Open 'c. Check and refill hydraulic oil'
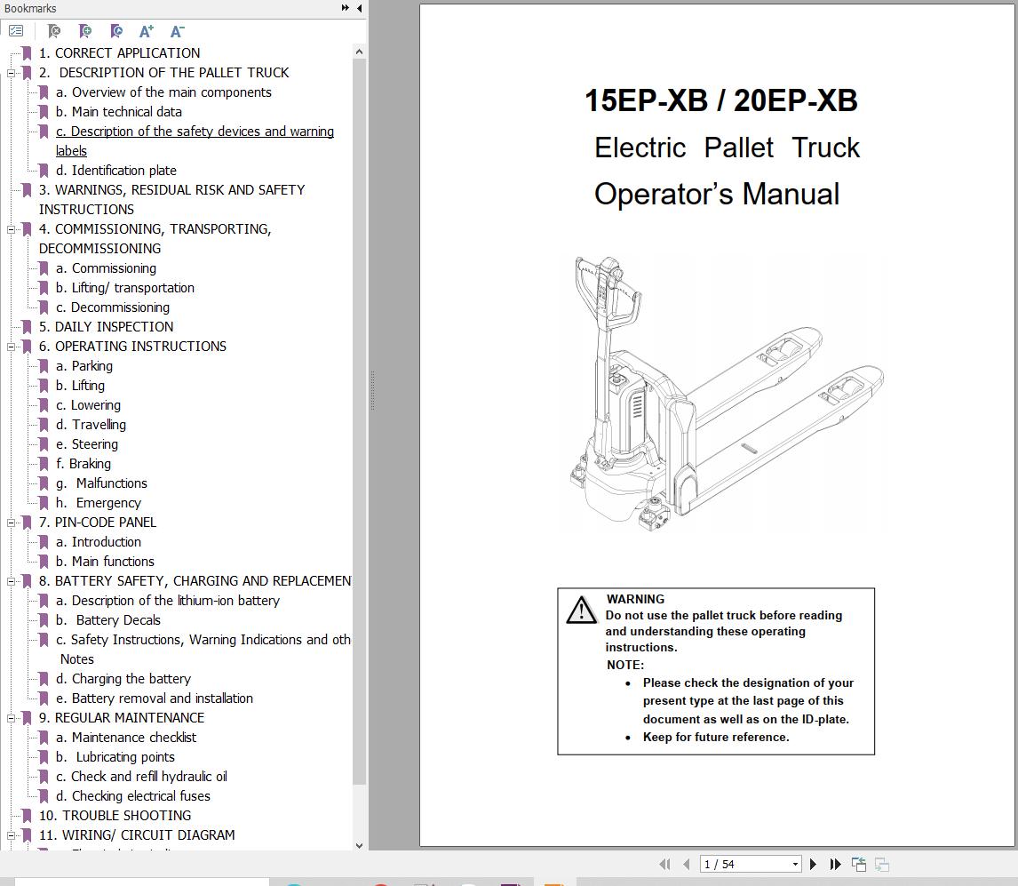This screenshot has width=1018, height=886. pyautogui.click(x=141, y=776)
